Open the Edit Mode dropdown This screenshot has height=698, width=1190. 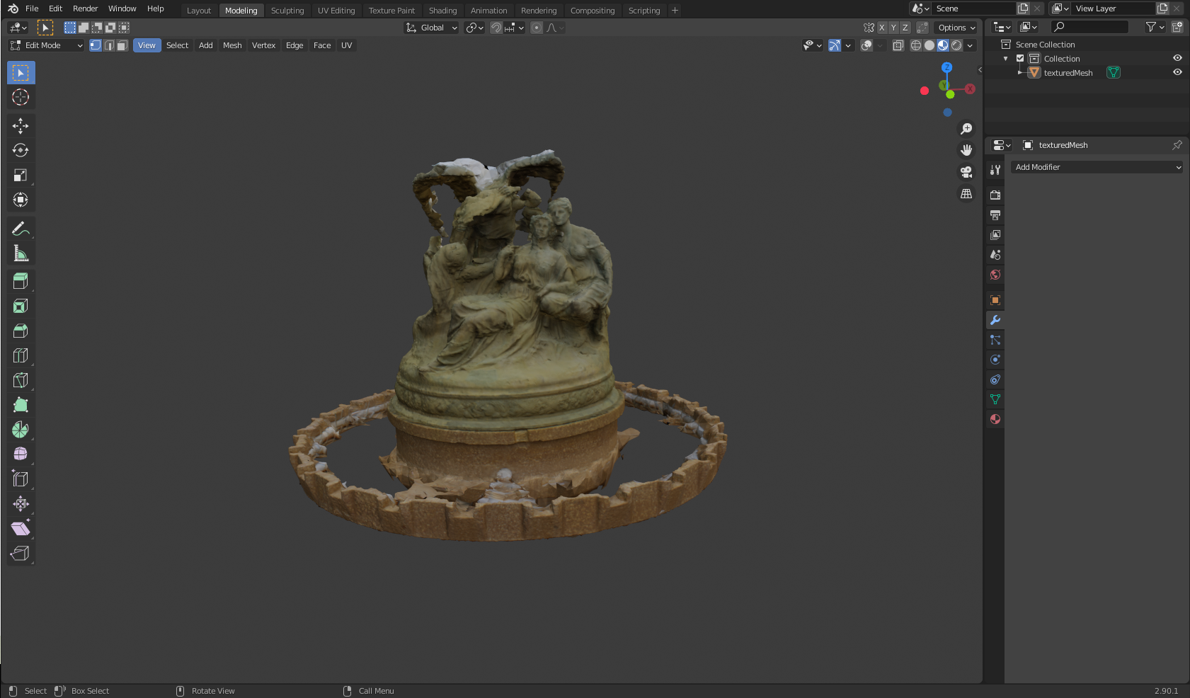[x=47, y=45]
